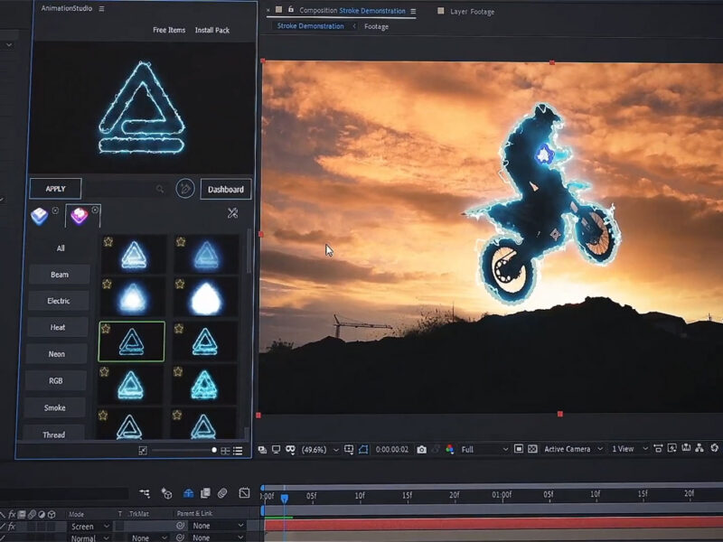Click the snapshot camera icon in viewer
723x542 pixels.
[x=421, y=449]
